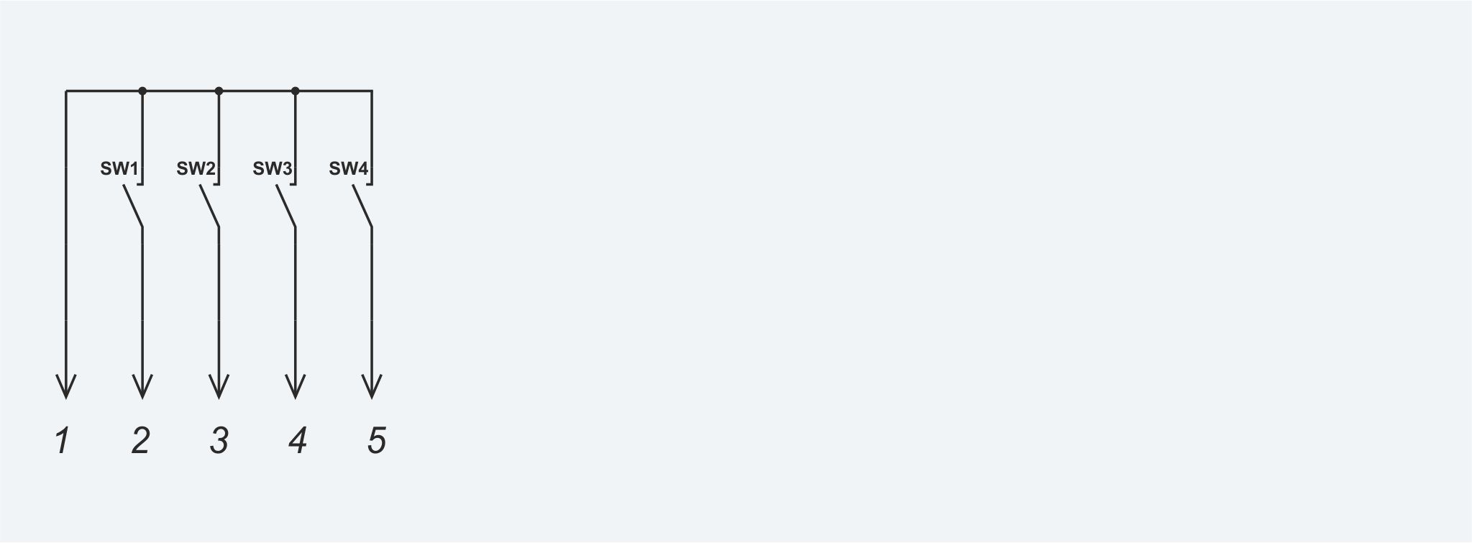1472x543 pixels.
Task: Select the arrowhead above terminal 5
Action: click(x=372, y=387)
